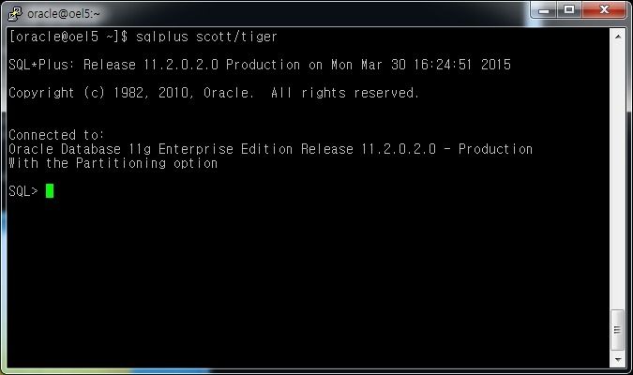
Task: Click the "SQL>" prompt text
Action: pos(23,191)
